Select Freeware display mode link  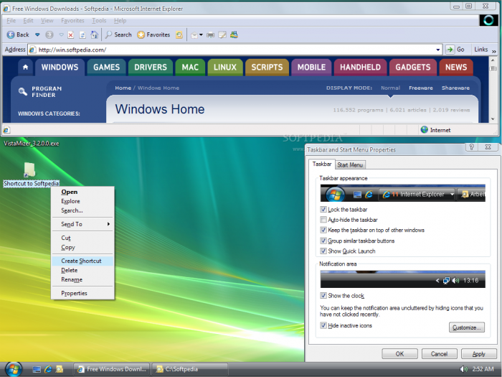[421, 88]
